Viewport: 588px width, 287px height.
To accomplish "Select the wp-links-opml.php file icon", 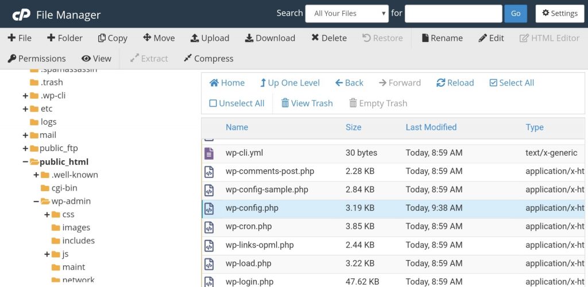I will coord(209,246).
